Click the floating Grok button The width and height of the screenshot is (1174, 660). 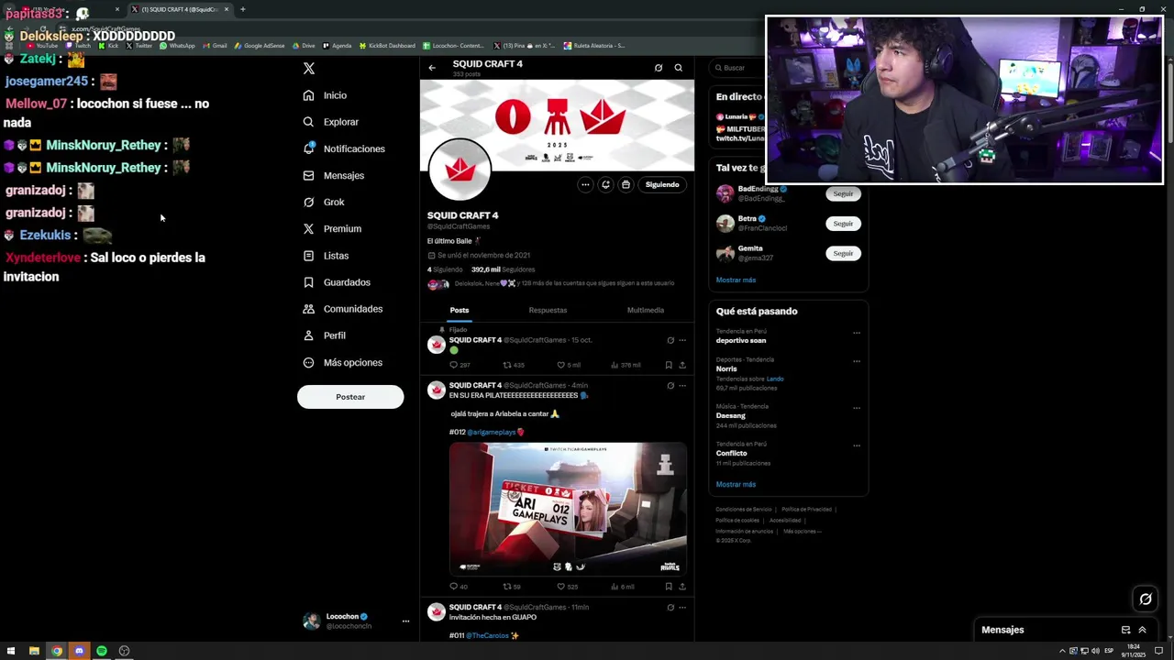tap(1146, 599)
